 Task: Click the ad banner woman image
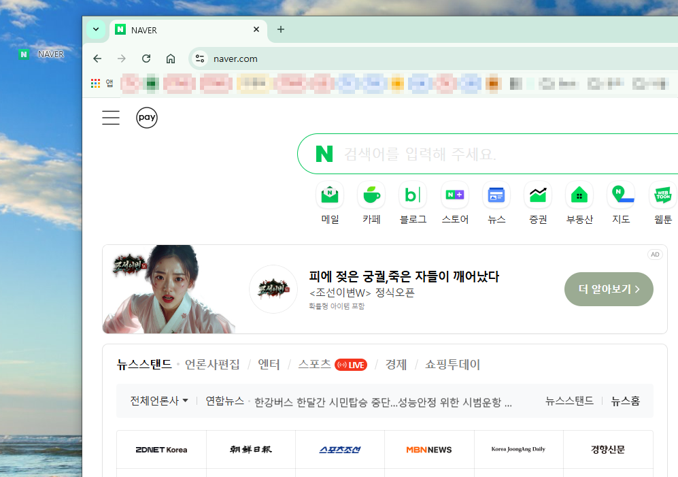tap(169, 289)
